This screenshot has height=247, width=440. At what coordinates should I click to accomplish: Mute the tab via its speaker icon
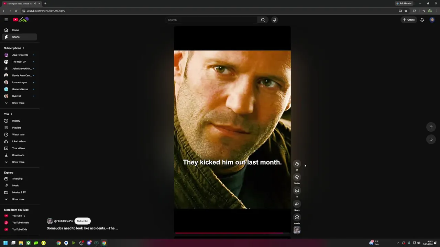[x=35, y=3]
